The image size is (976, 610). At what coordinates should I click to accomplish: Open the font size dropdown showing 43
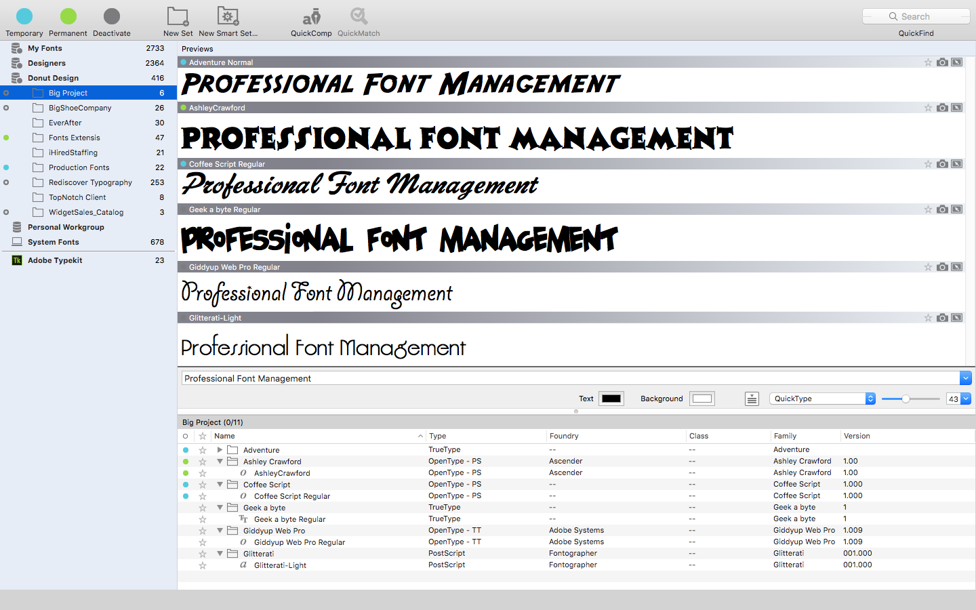(x=959, y=399)
